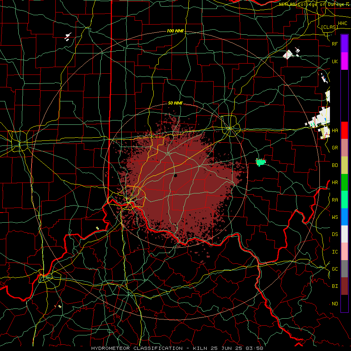This screenshot has height=351, width=351.
Task: Click the "GR" legend label
Action: 335,148
